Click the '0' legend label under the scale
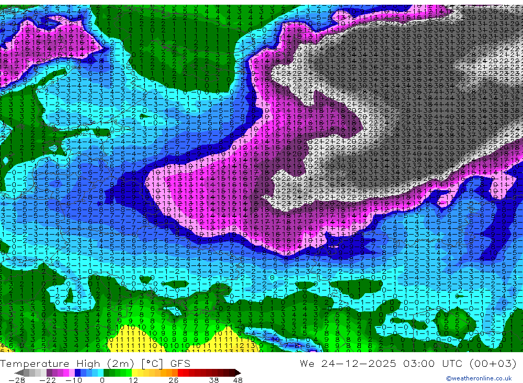523x383 pixels. coord(102,380)
